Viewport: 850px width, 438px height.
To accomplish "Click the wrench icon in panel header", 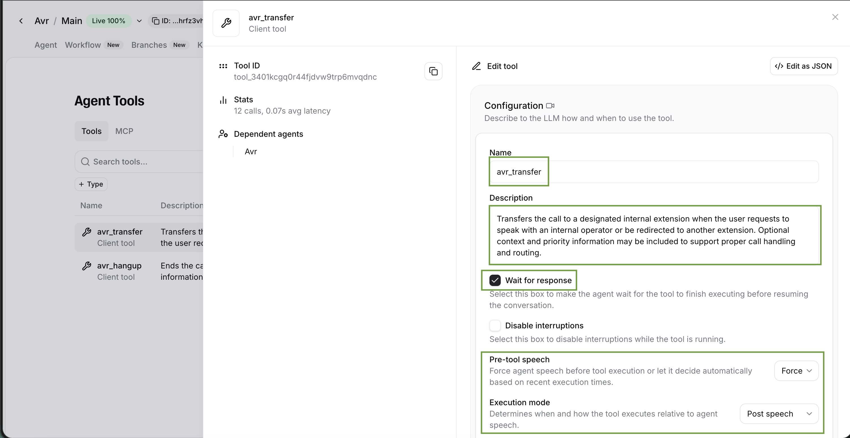I will 226,23.
